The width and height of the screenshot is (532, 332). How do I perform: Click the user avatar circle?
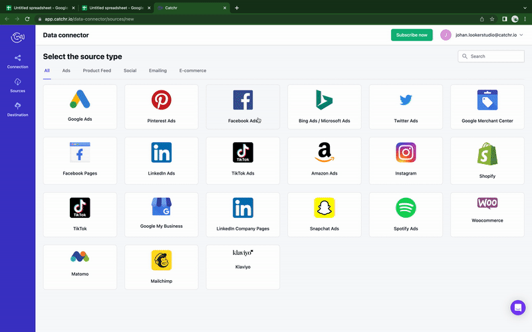click(x=446, y=35)
